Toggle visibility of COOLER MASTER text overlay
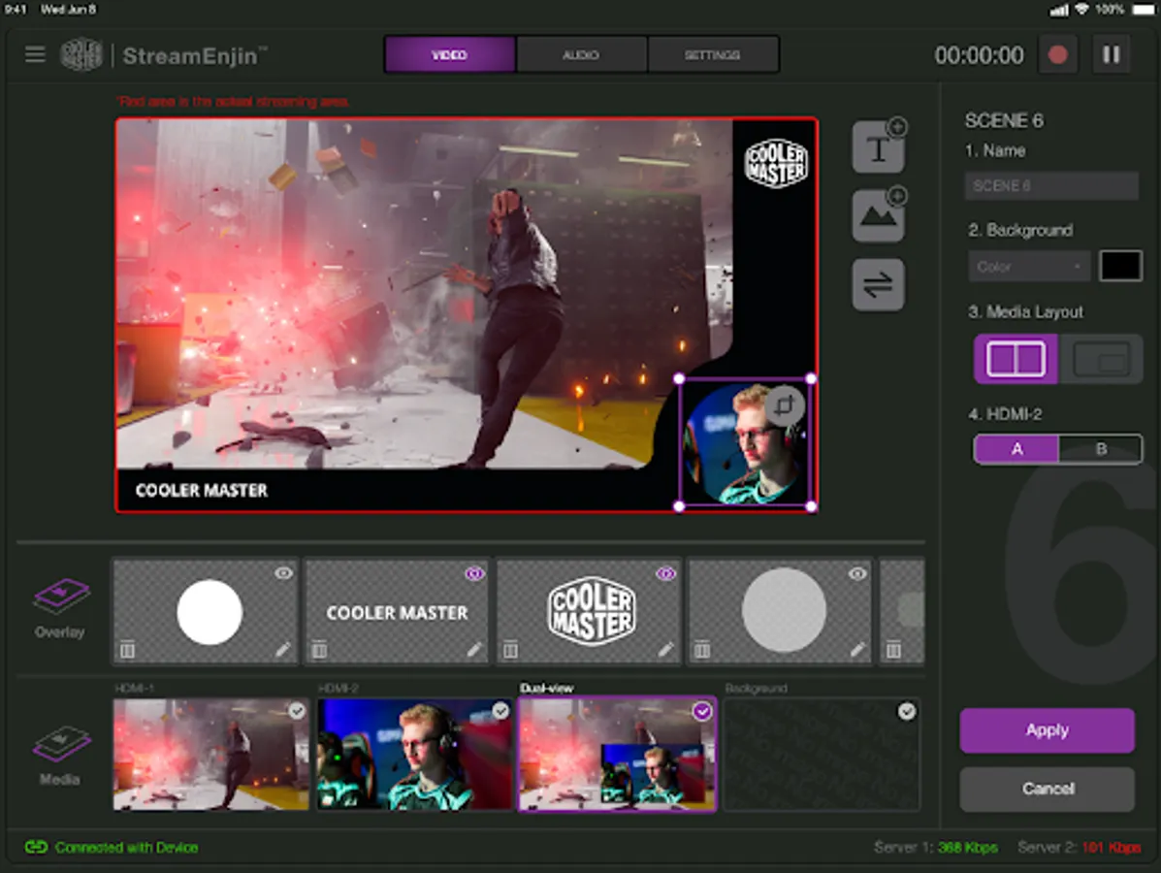This screenshot has width=1161, height=873. click(x=474, y=573)
